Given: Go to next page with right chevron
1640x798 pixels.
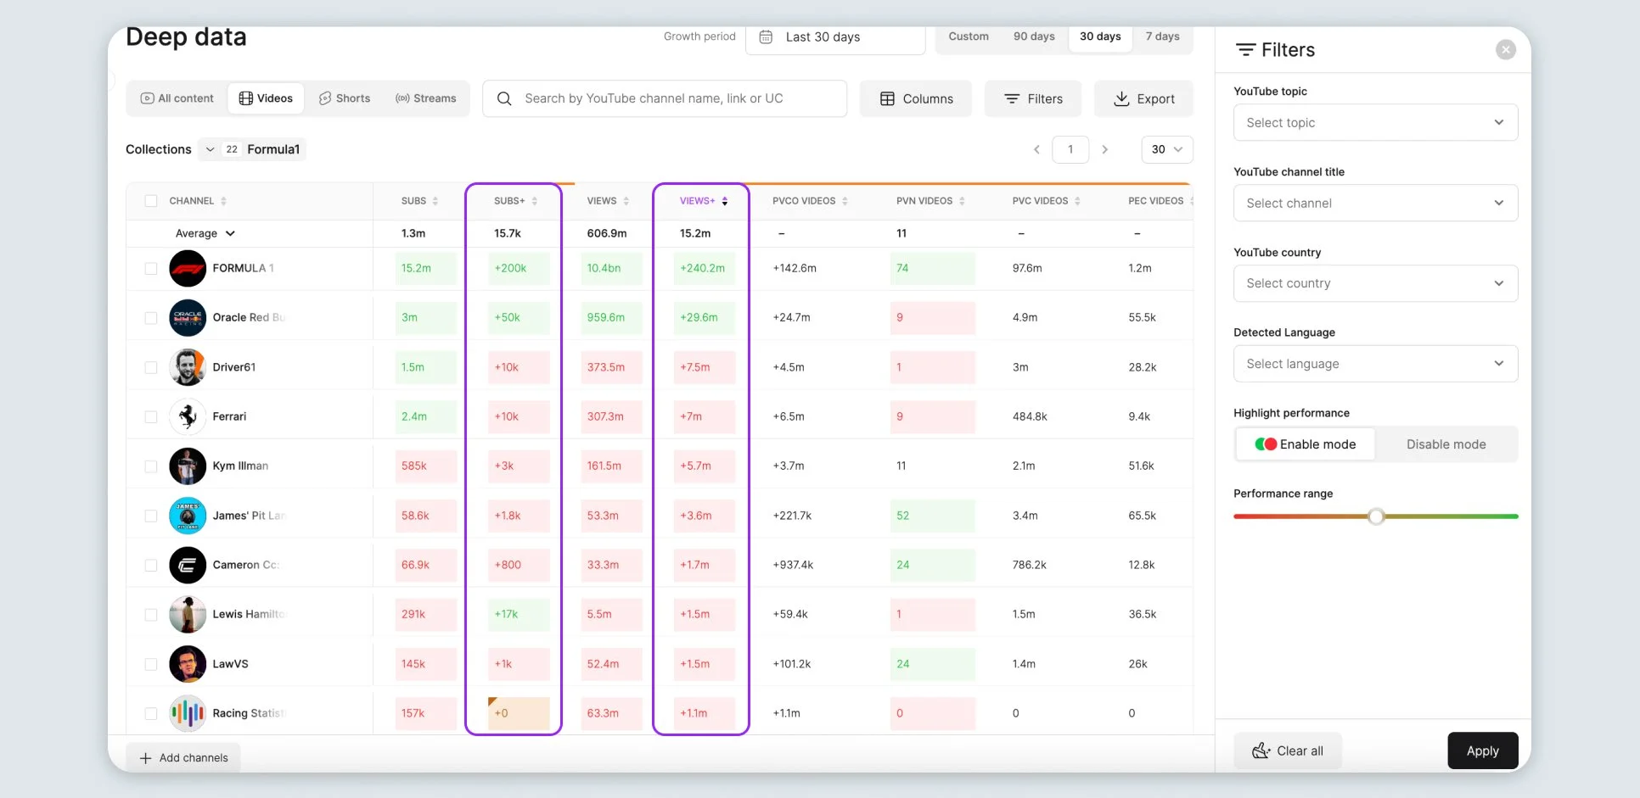Looking at the screenshot, I should pyautogui.click(x=1104, y=149).
